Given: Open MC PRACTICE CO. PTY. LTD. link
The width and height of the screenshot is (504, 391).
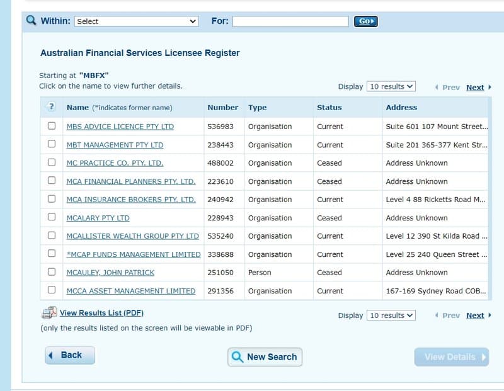Looking at the screenshot, I should click(115, 163).
